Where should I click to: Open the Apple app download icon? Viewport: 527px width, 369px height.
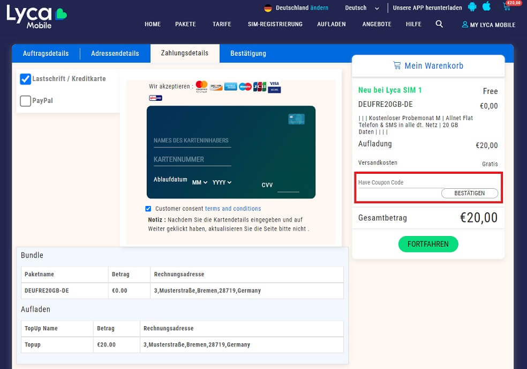(x=486, y=6)
